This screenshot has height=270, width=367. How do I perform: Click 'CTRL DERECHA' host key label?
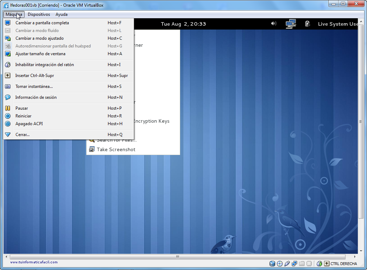pos(343,264)
